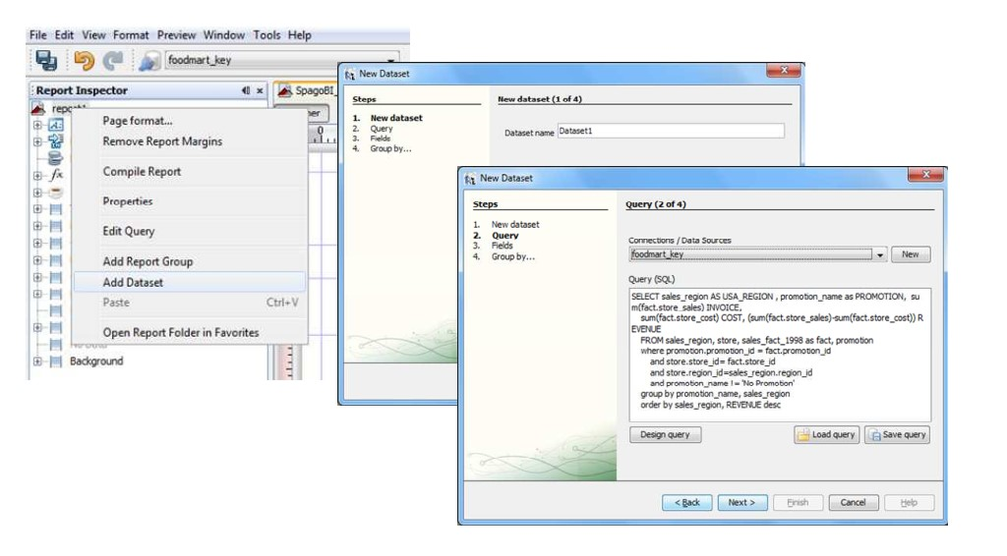The width and height of the screenshot is (1007, 556).
Task: Choose Add Dataset in the context menu
Action: [x=190, y=282]
